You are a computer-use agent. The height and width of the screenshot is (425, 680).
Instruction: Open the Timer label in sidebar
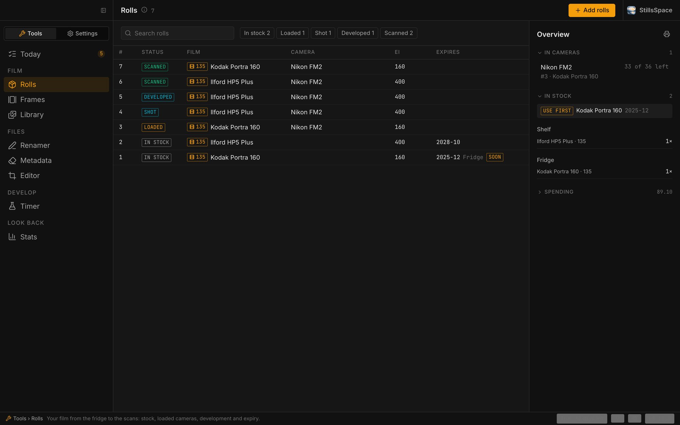click(30, 206)
